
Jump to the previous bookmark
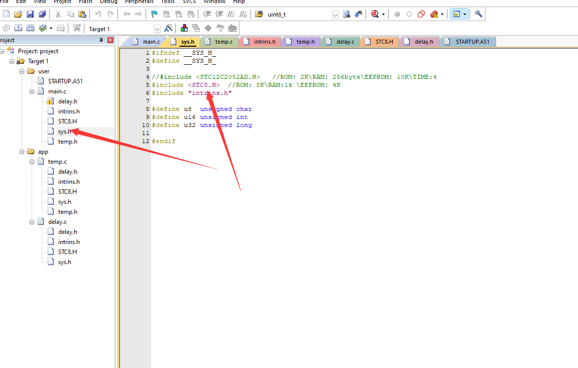167,14
